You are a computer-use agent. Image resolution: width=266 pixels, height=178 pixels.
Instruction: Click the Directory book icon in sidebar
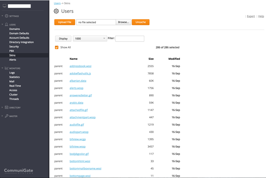pos(6,108)
